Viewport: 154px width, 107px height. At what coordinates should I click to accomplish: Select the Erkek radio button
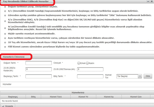79,63
